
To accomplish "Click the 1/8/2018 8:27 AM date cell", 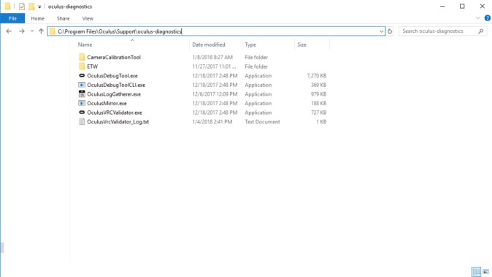I will click(212, 57).
